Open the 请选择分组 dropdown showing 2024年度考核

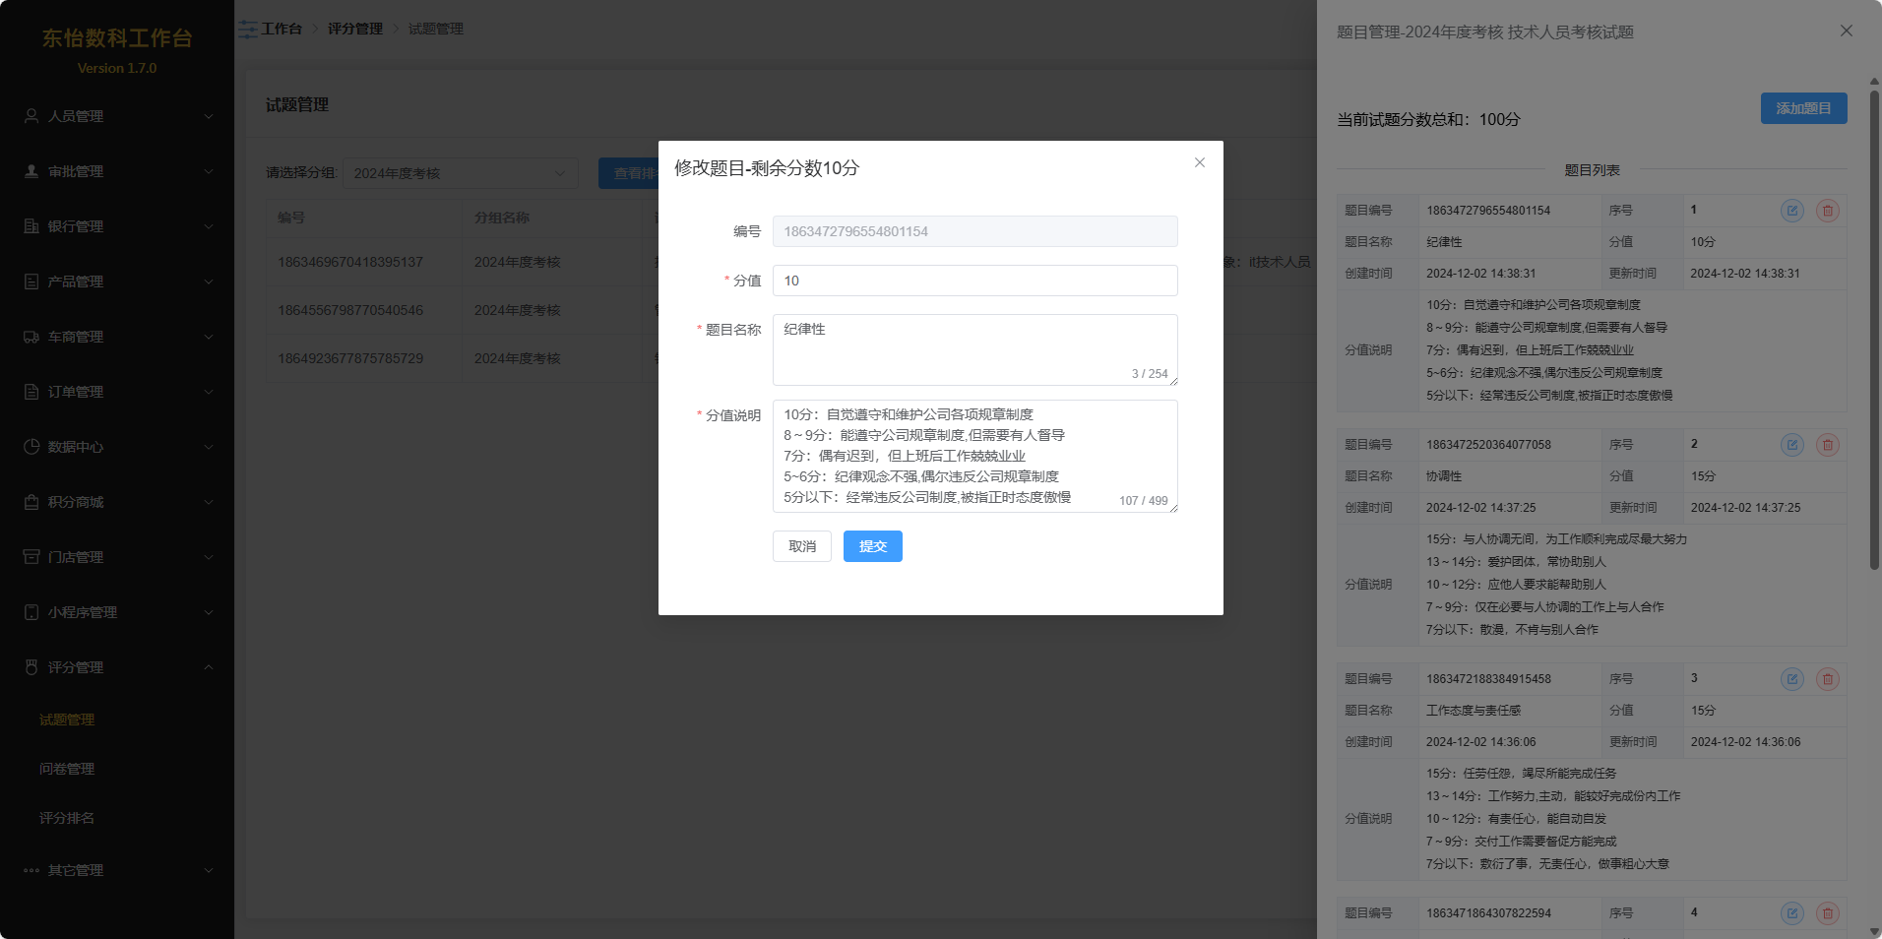460,173
